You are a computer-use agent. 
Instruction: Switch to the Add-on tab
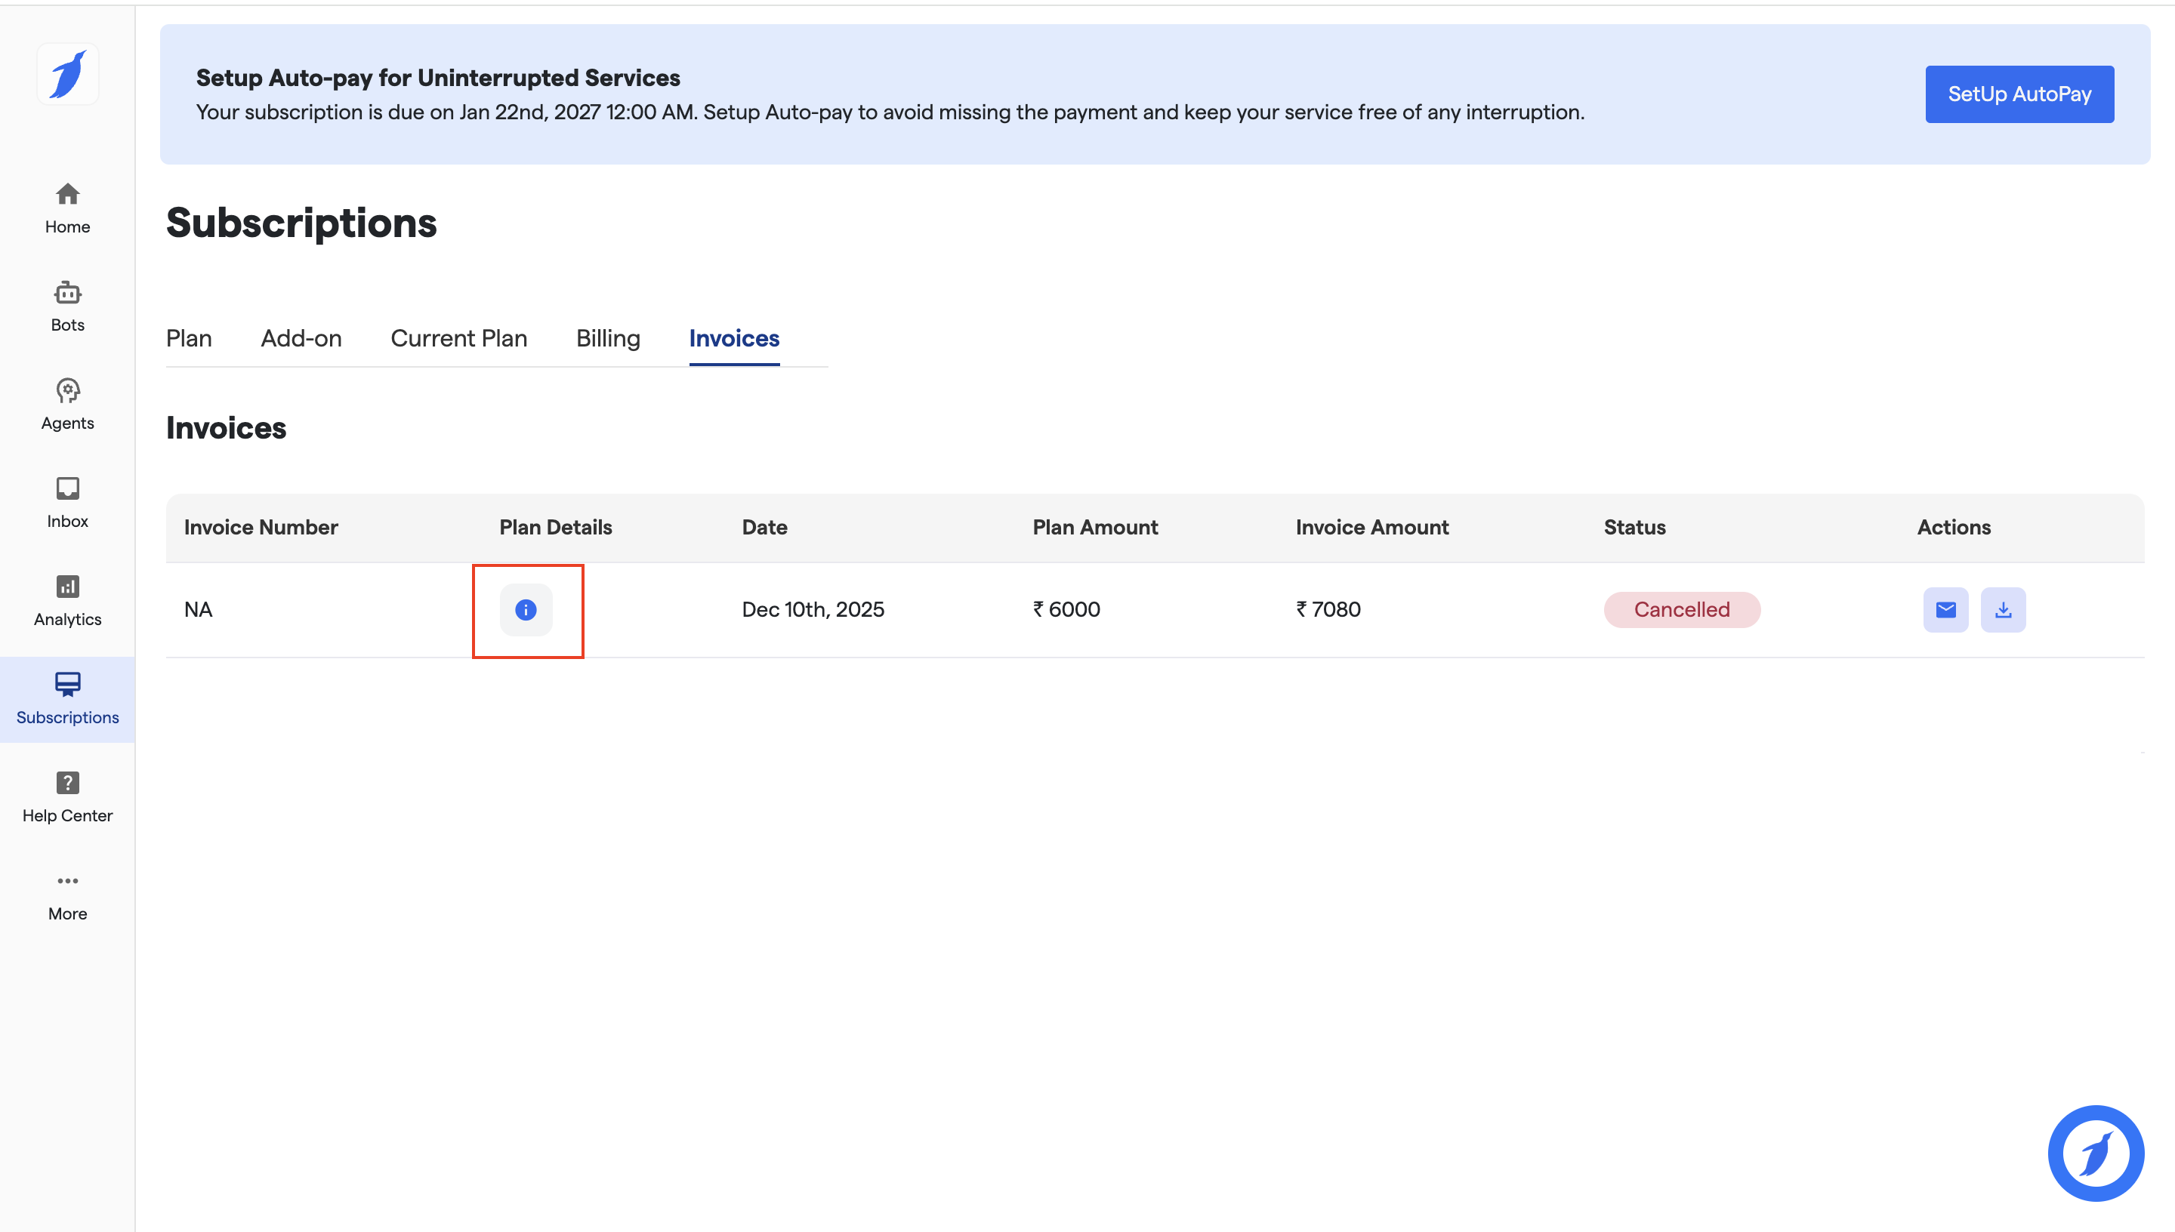click(x=301, y=338)
